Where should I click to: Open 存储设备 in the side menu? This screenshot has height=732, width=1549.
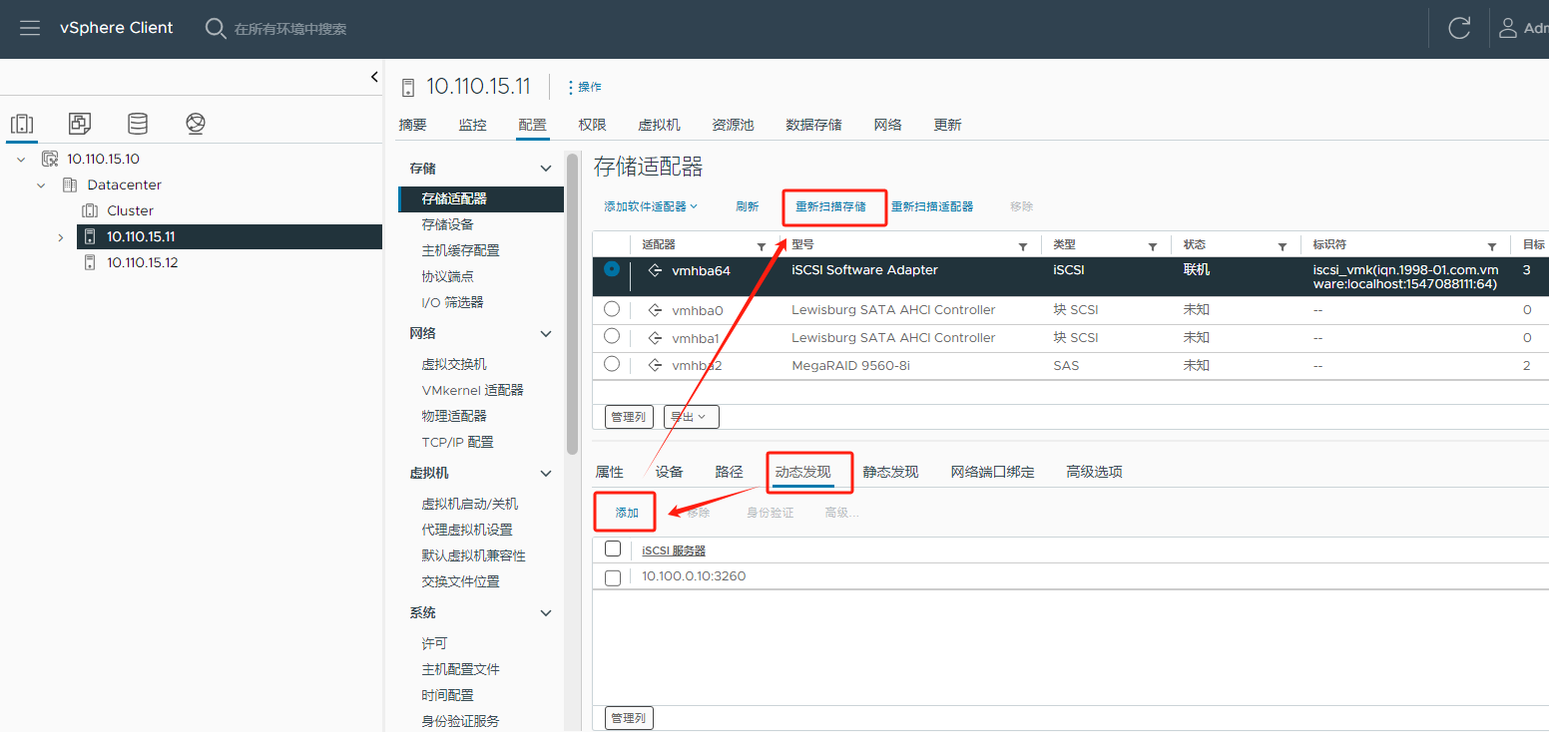(x=447, y=224)
